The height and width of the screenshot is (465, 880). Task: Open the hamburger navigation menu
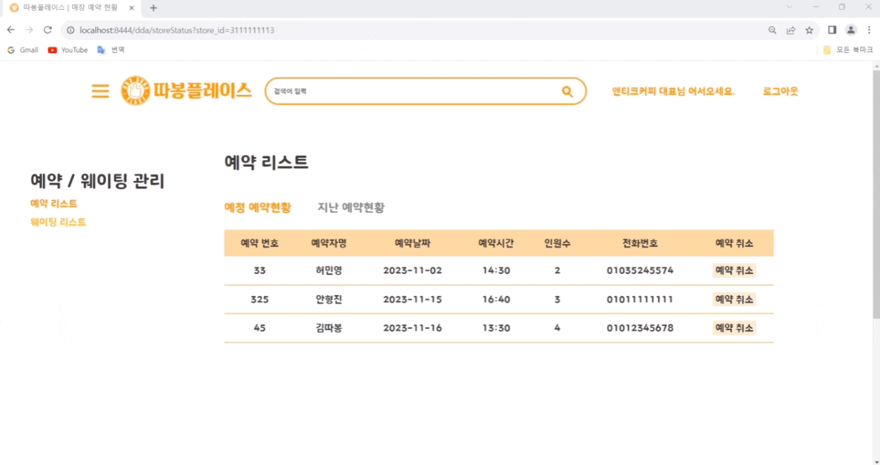[100, 91]
